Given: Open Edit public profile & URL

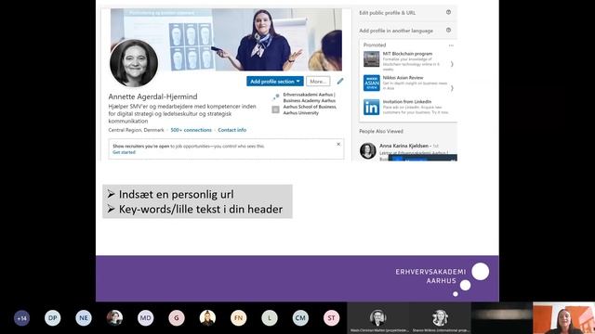Looking at the screenshot, I should coord(387,13).
